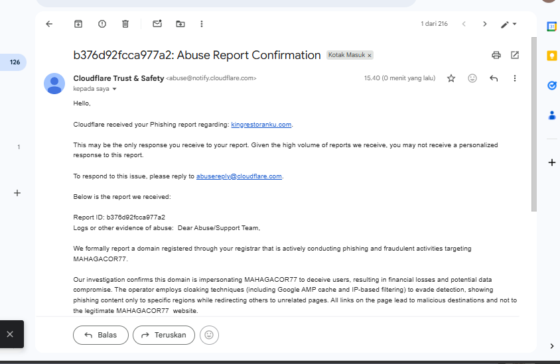Create a new label with the plus

(17, 193)
